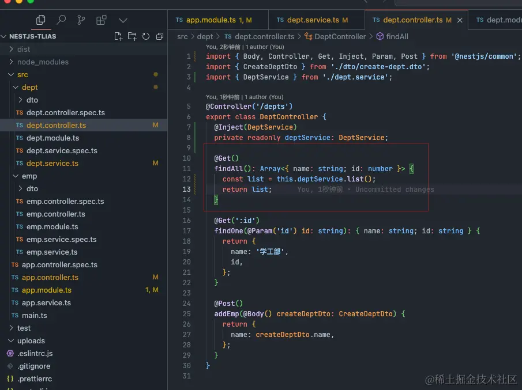The image size is (522, 390).
Task: Click the dept breadcrumb segment
Action: click(x=205, y=36)
